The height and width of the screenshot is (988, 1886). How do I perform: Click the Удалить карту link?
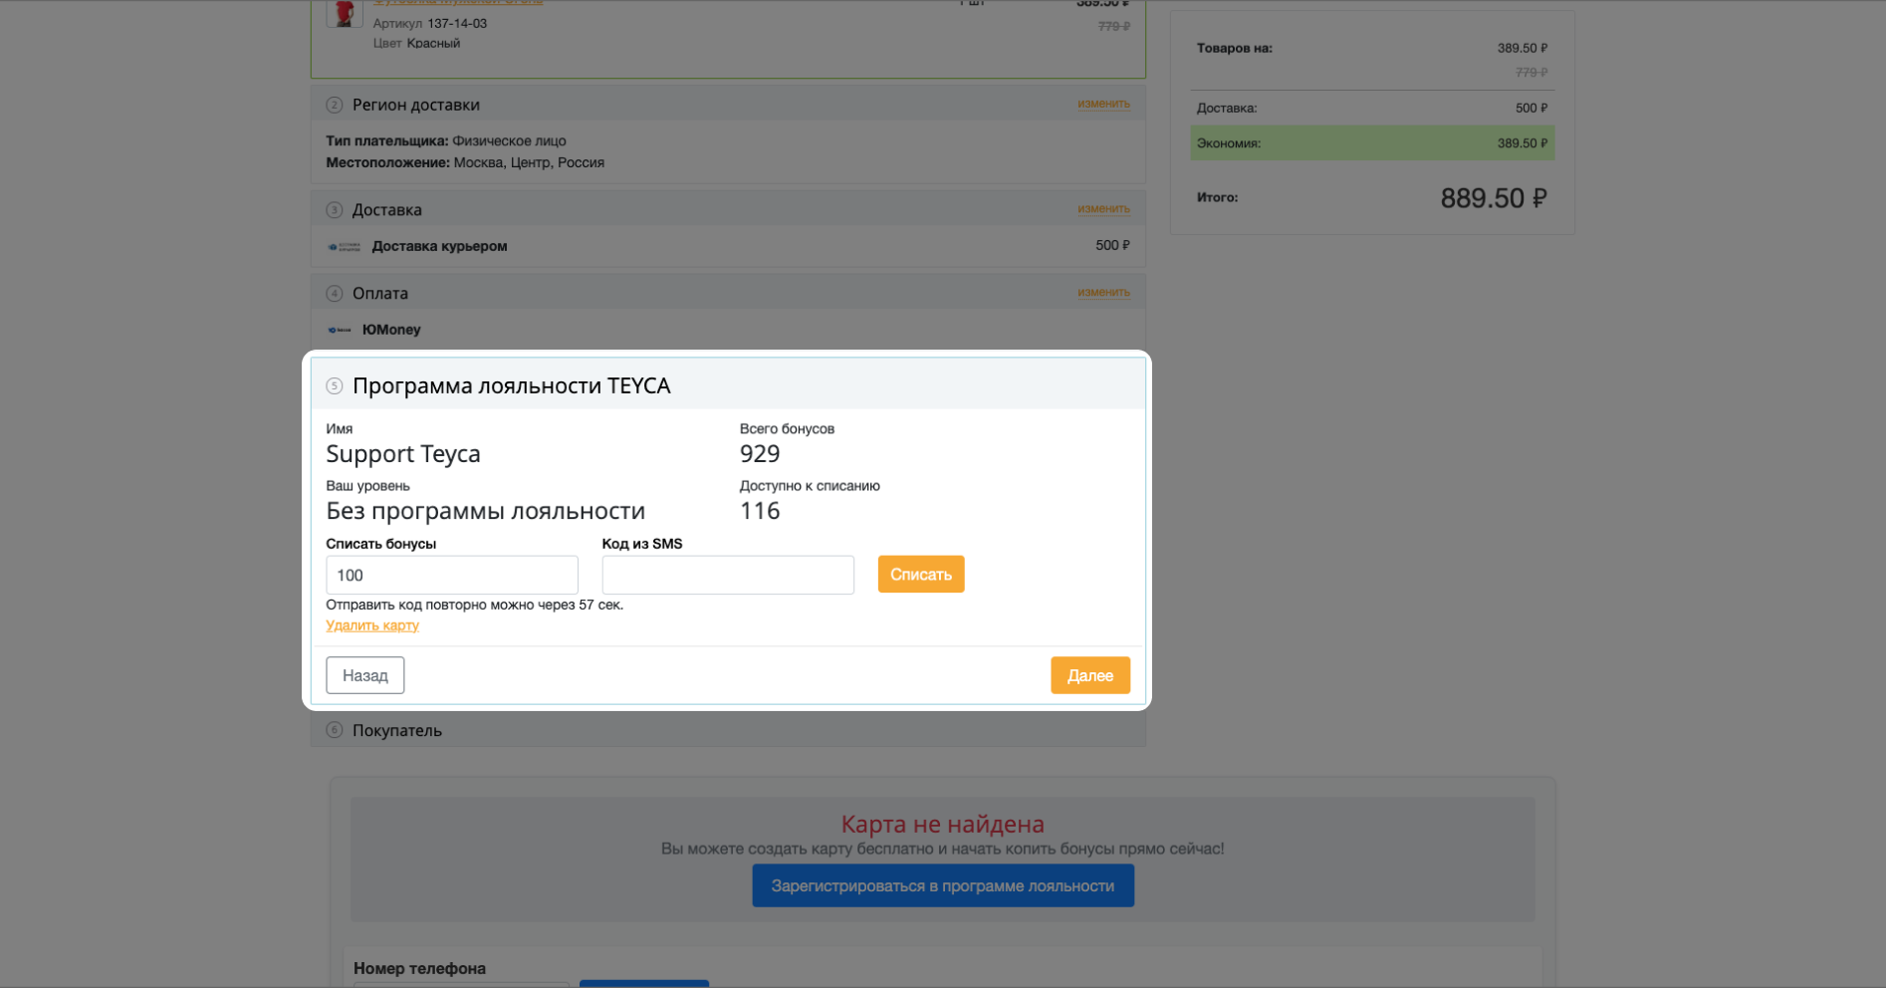pos(372,625)
